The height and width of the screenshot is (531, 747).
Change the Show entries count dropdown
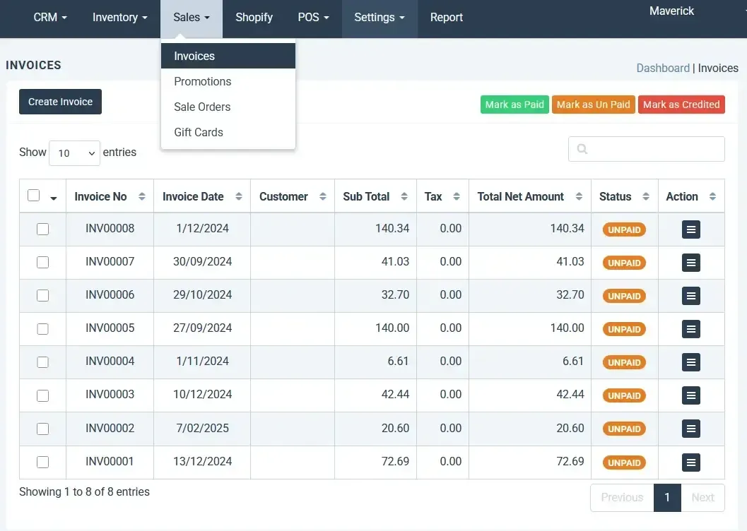[x=74, y=153]
